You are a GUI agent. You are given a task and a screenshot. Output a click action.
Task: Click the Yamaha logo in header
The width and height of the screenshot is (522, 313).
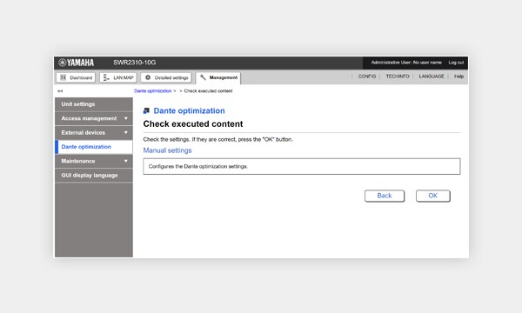77,63
